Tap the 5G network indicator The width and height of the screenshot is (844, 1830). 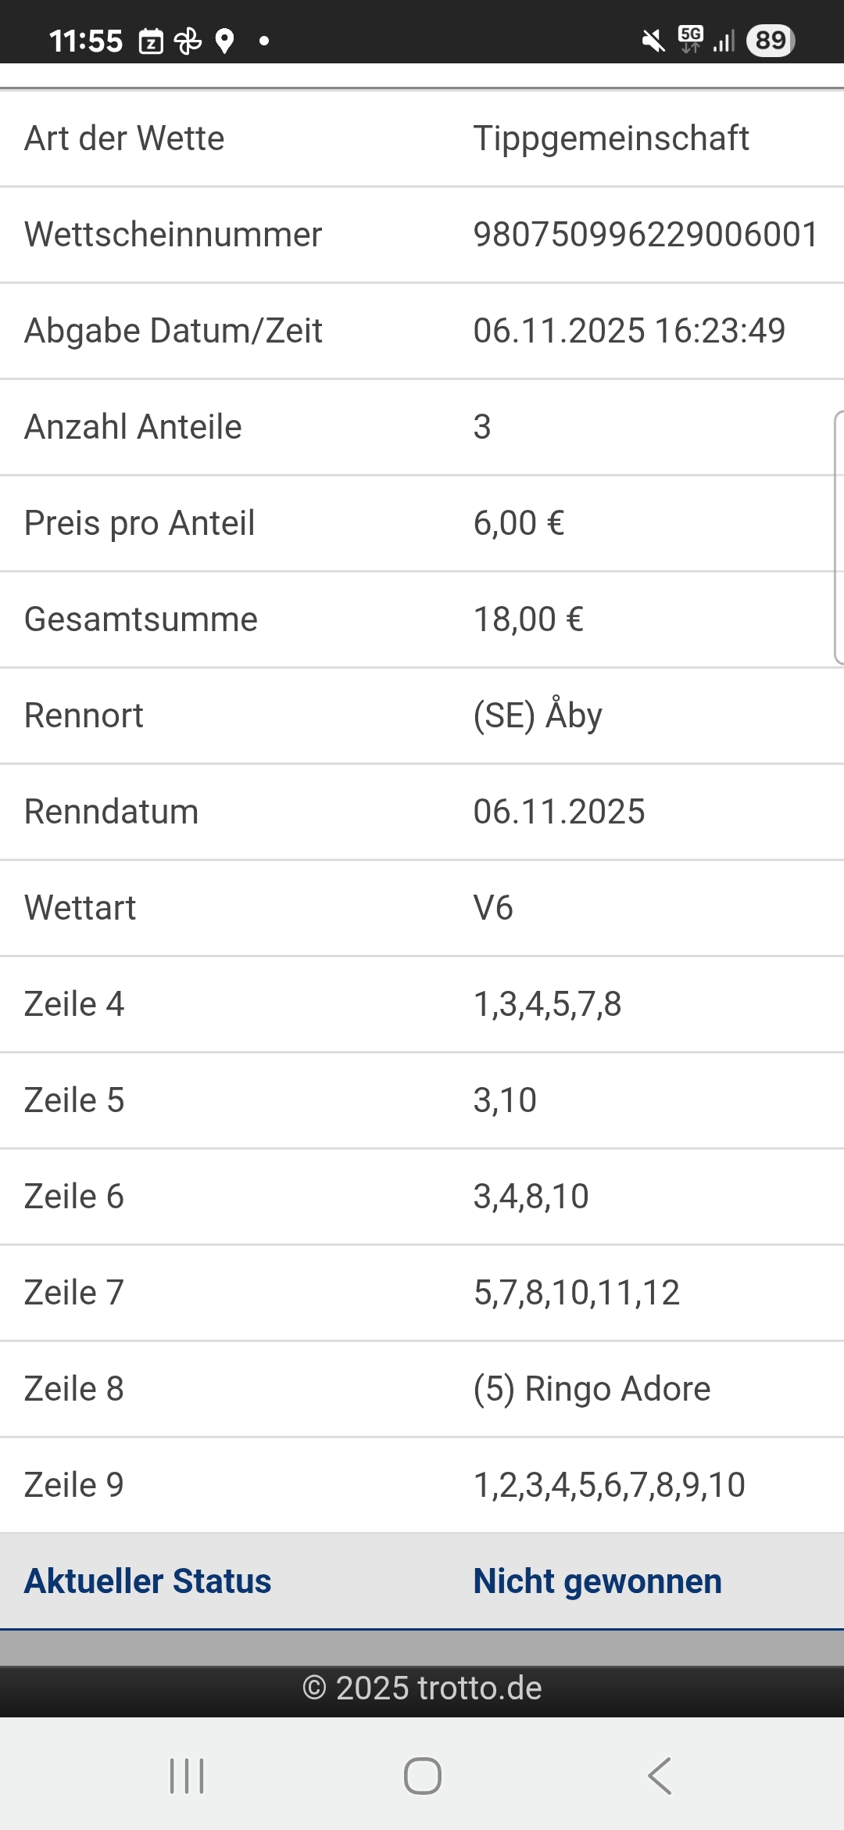690,39
